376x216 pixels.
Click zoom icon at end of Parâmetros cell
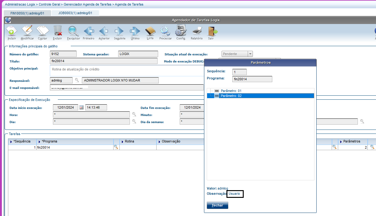pos(372,147)
